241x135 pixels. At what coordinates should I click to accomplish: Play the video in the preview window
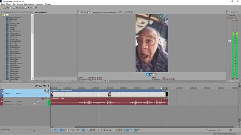(148, 74)
